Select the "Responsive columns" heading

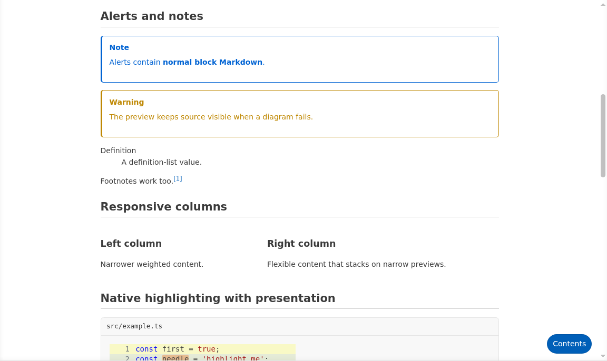164,207
